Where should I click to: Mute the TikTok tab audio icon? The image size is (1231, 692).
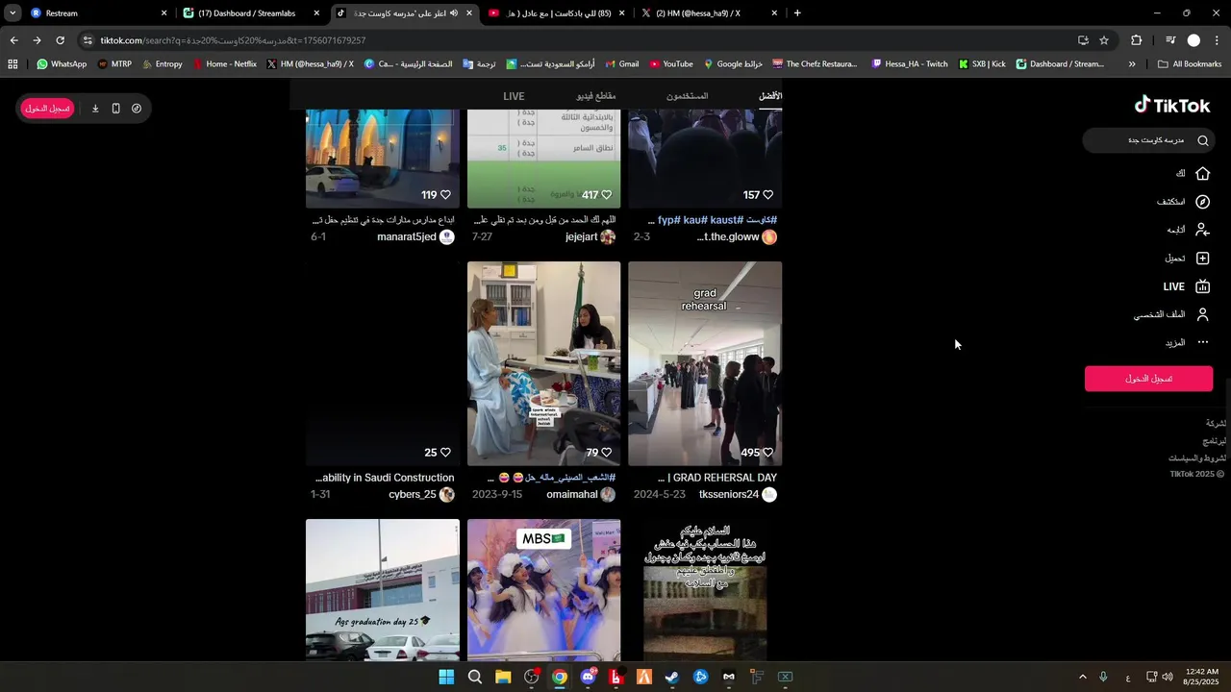coord(454,13)
